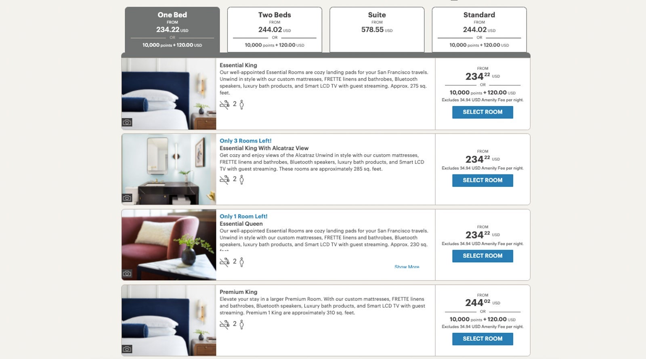The width and height of the screenshot is (646, 359).
Task: Open Alcatraz View room photo gallery icon
Action: coord(127,198)
